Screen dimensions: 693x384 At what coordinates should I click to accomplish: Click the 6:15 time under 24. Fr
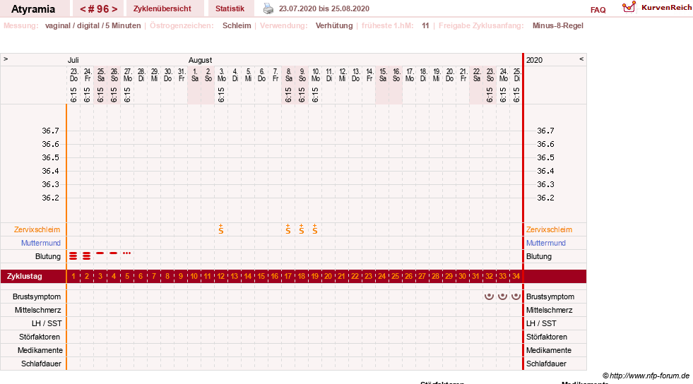(87, 95)
